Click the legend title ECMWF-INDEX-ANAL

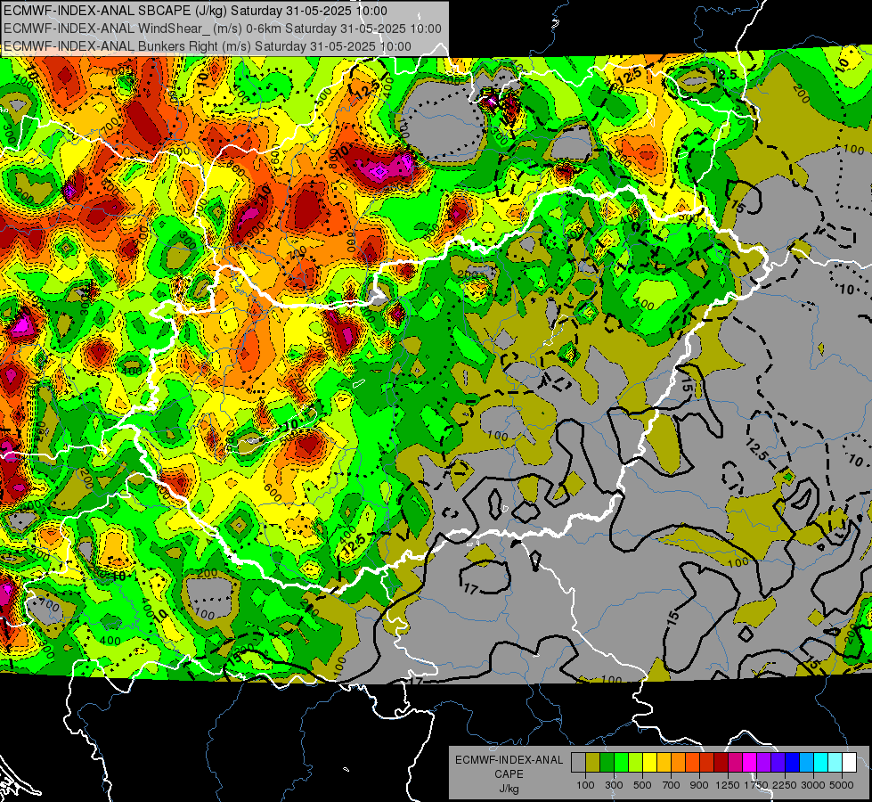(x=509, y=760)
